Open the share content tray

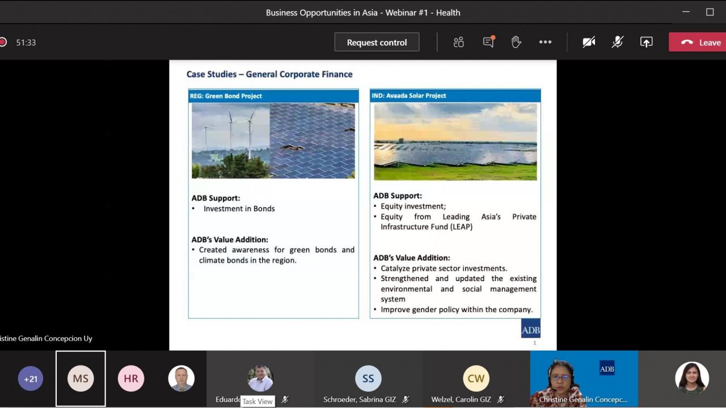[646, 42]
